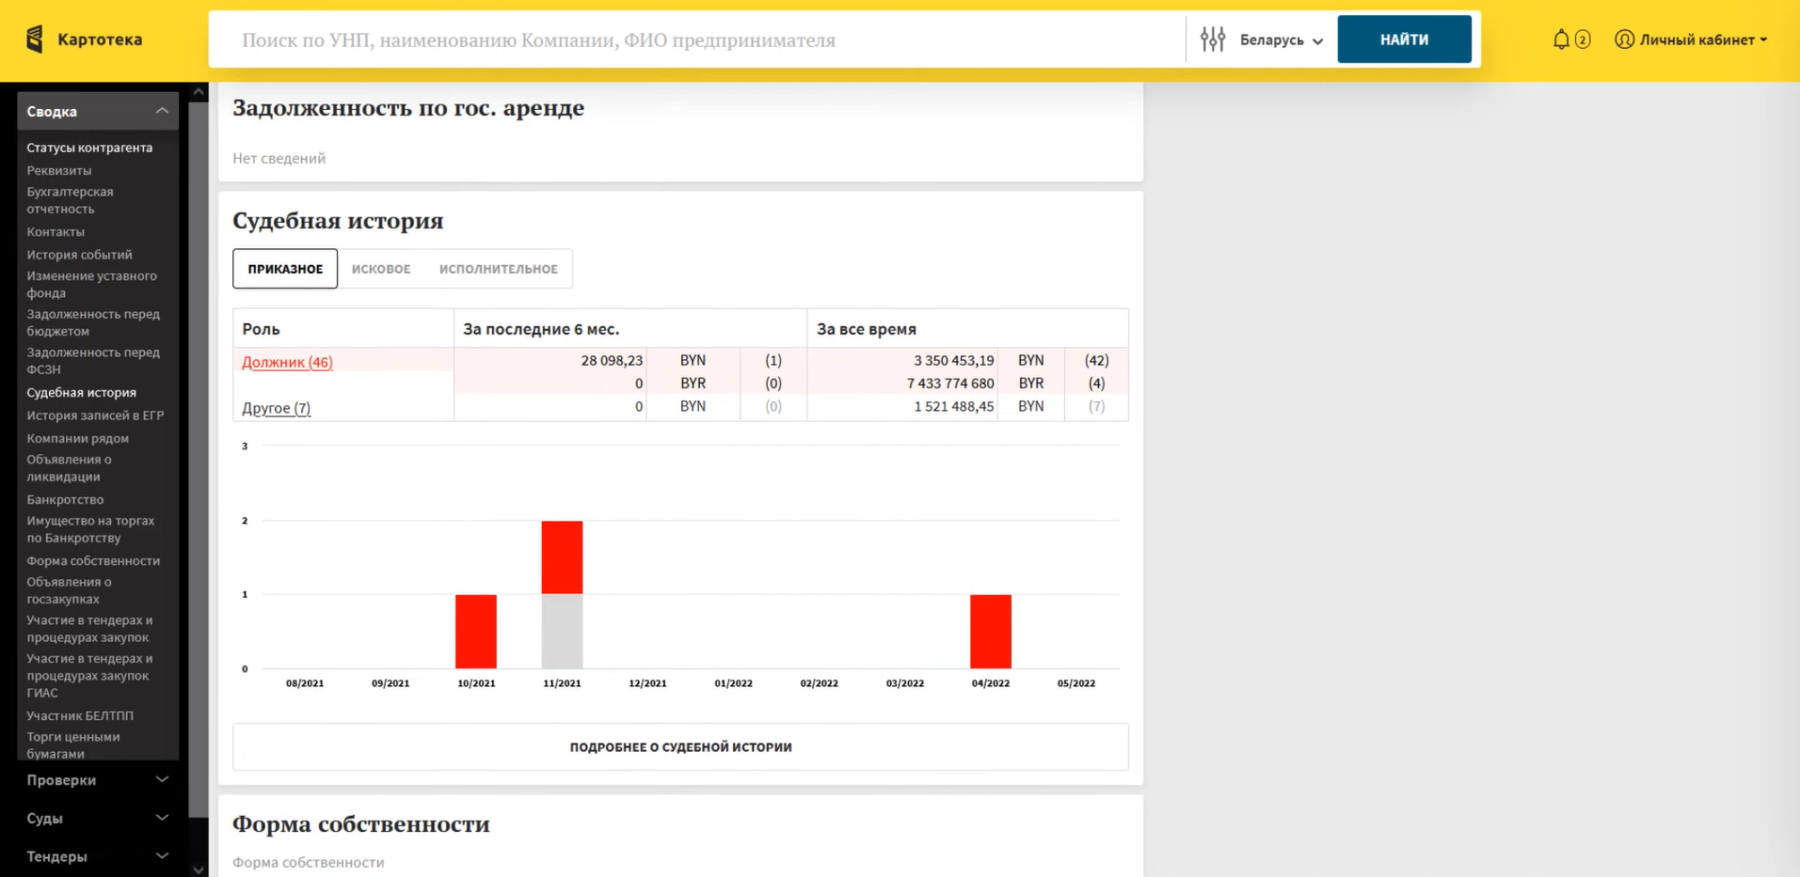Screen dimensions: 1800x877
Task: Expand the Проверки sidebar section
Action: tap(162, 780)
